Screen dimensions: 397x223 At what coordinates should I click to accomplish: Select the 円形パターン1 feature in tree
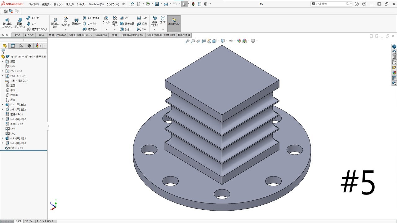[x=14, y=148]
